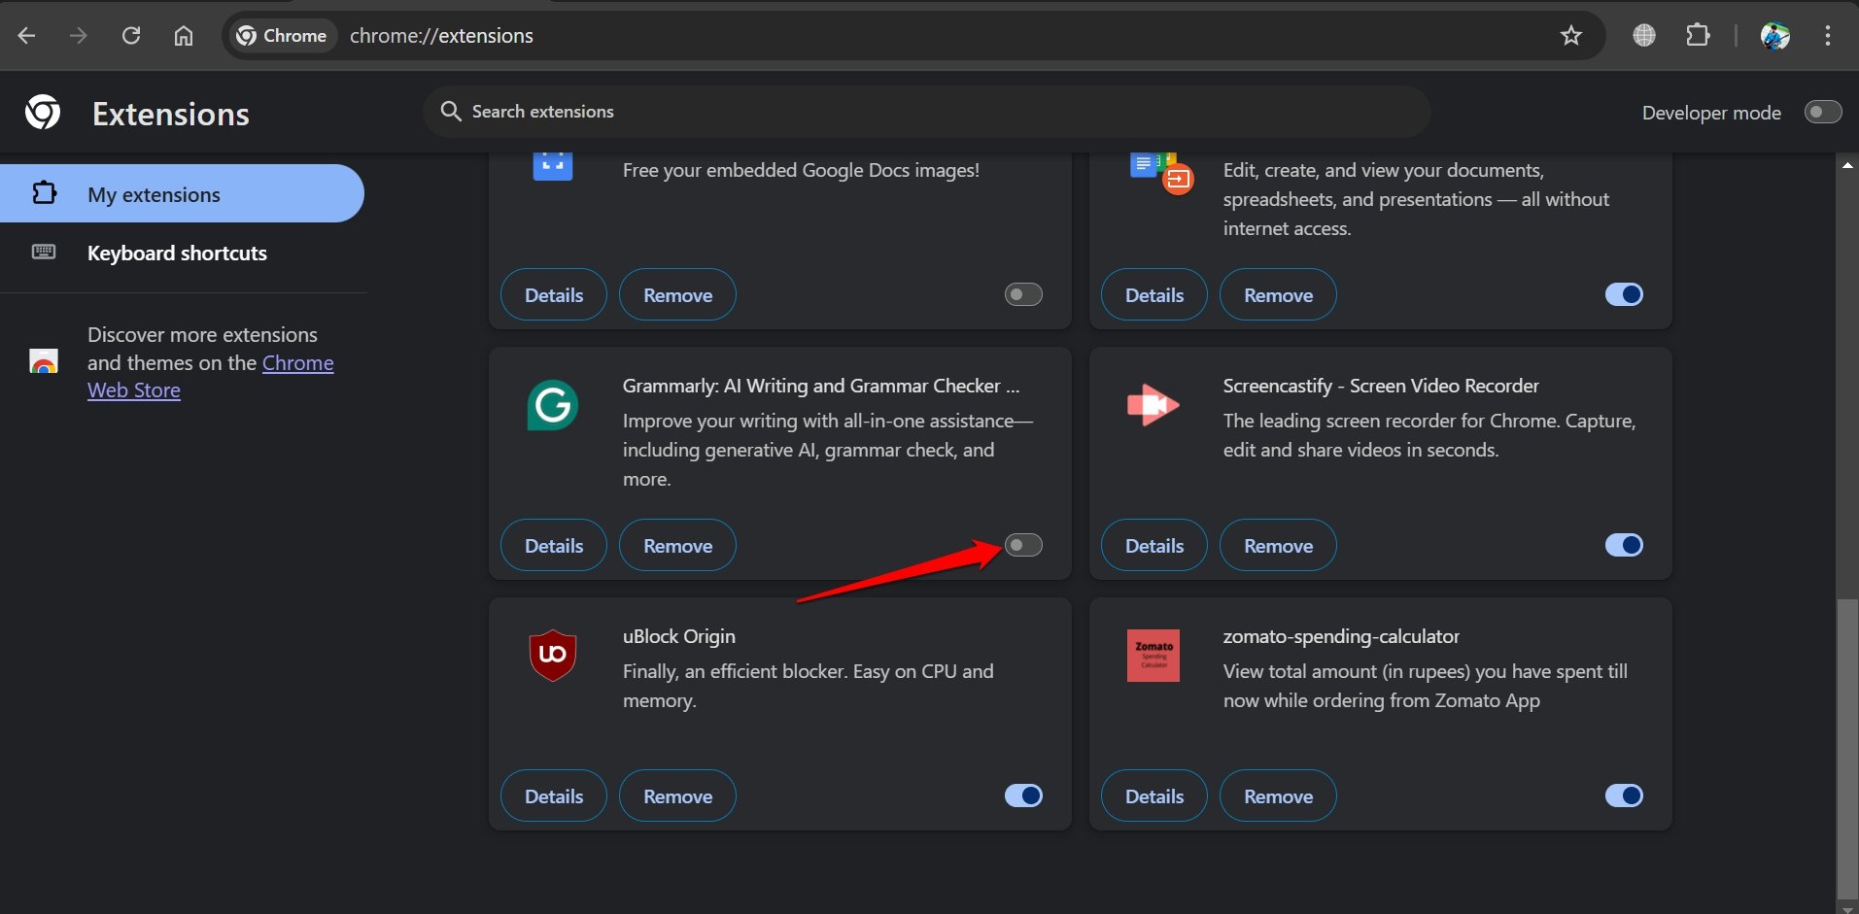Viewport: 1859px width, 914px height.
Task: Click the uBlock Origin shield icon
Action: (552, 656)
